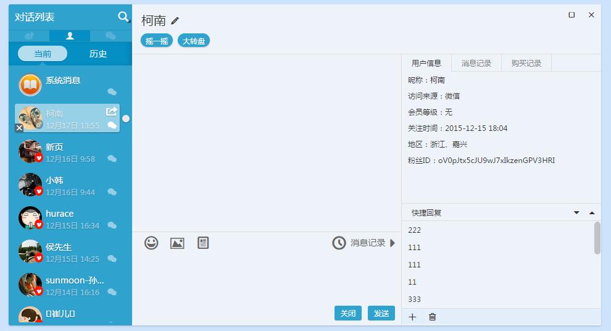The width and height of the screenshot is (611, 331).
Task: Switch list to 当前 conversations
Action: pos(43,54)
